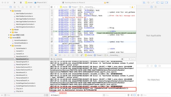Go forward in editor history
The width and height of the screenshot is (171, 97).
coord(58,7)
